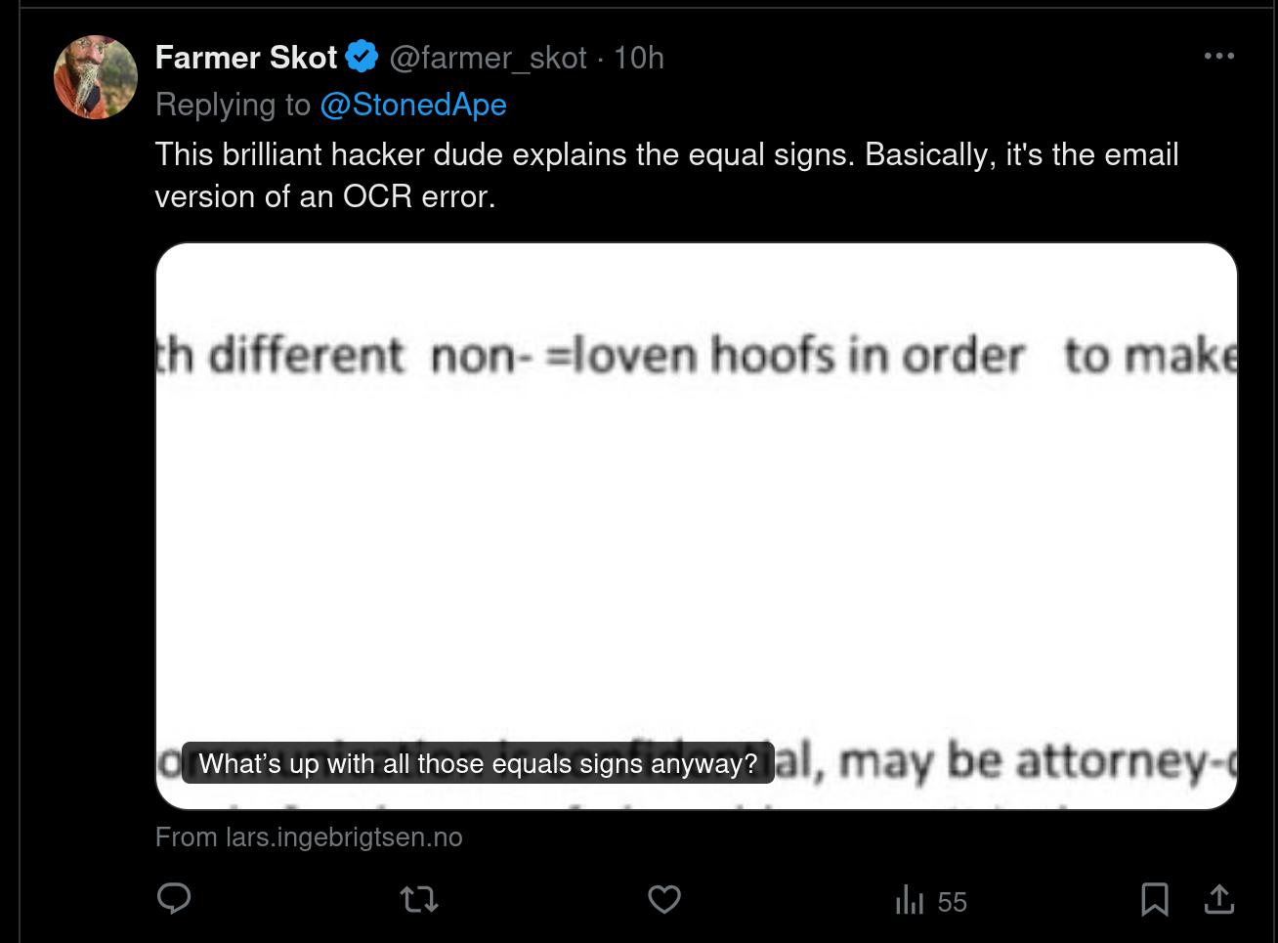This screenshot has width=1278, height=943.
Task: Visit the @StonedApe mention
Action: pyautogui.click(x=412, y=105)
